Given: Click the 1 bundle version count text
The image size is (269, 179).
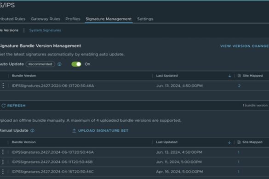Looking at the screenshot, I should [x=255, y=106].
